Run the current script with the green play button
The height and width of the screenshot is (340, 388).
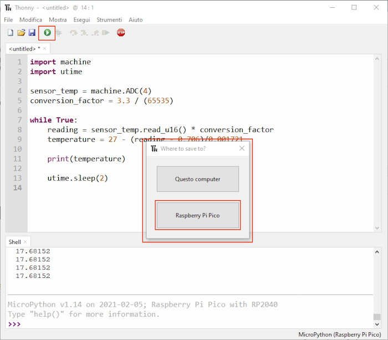(x=47, y=33)
